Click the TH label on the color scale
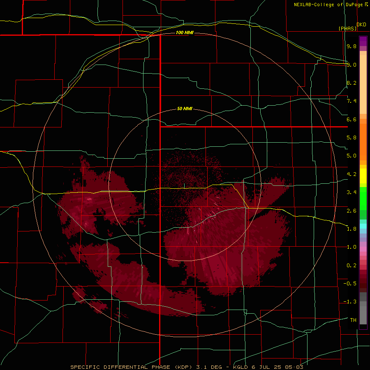Screen dimensions: 370x370 click(353, 320)
